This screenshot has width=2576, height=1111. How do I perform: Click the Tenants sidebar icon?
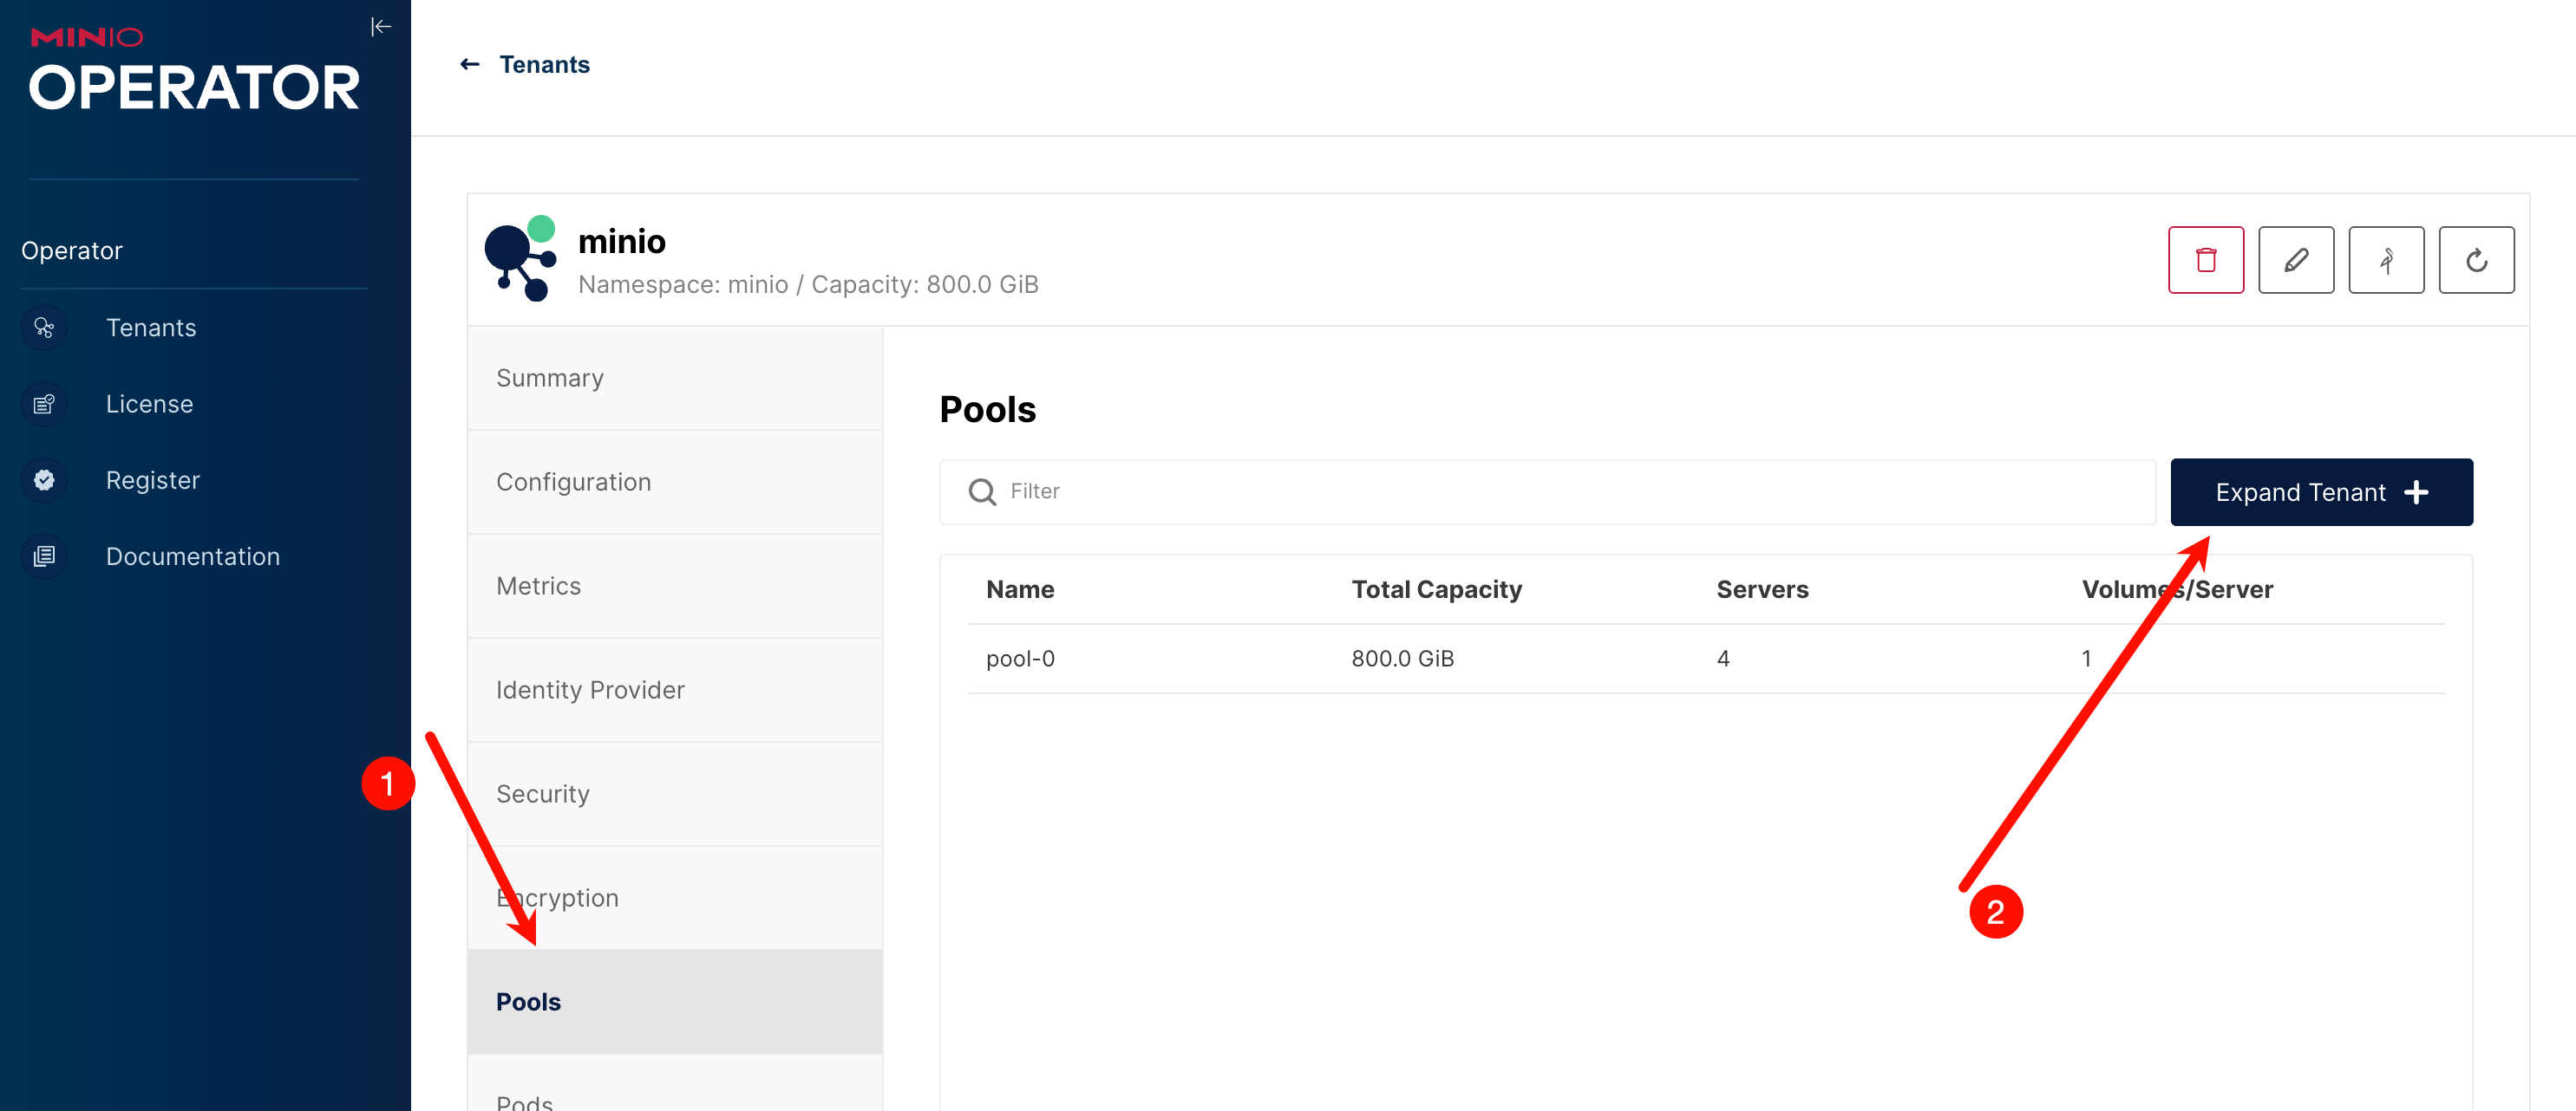tap(44, 328)
